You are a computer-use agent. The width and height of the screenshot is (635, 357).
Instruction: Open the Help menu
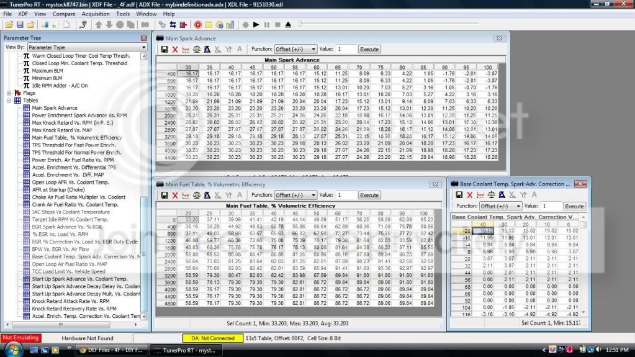(168, 14)
